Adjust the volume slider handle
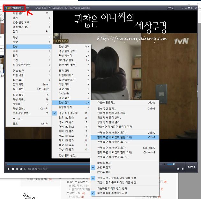The image size is (201, 199). [174, 164]
